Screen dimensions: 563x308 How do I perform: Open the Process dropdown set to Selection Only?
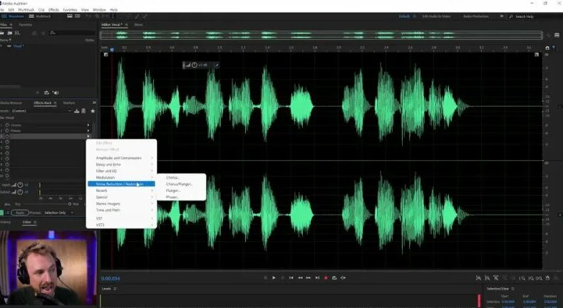(x=58, y=213)
